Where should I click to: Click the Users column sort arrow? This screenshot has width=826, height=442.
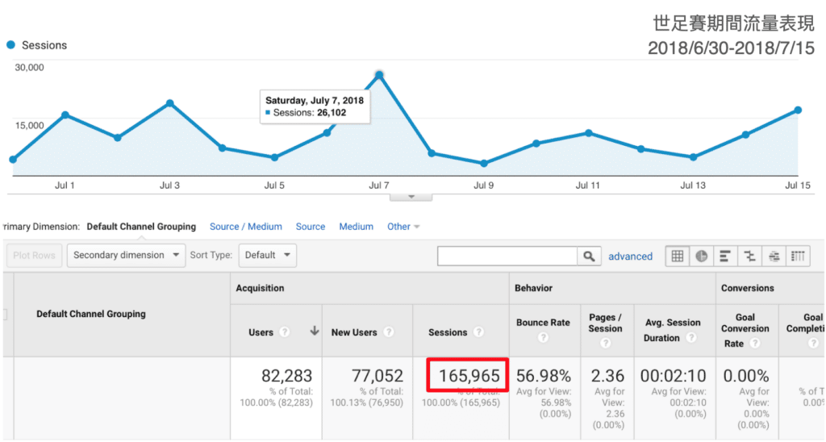[314, 331]
